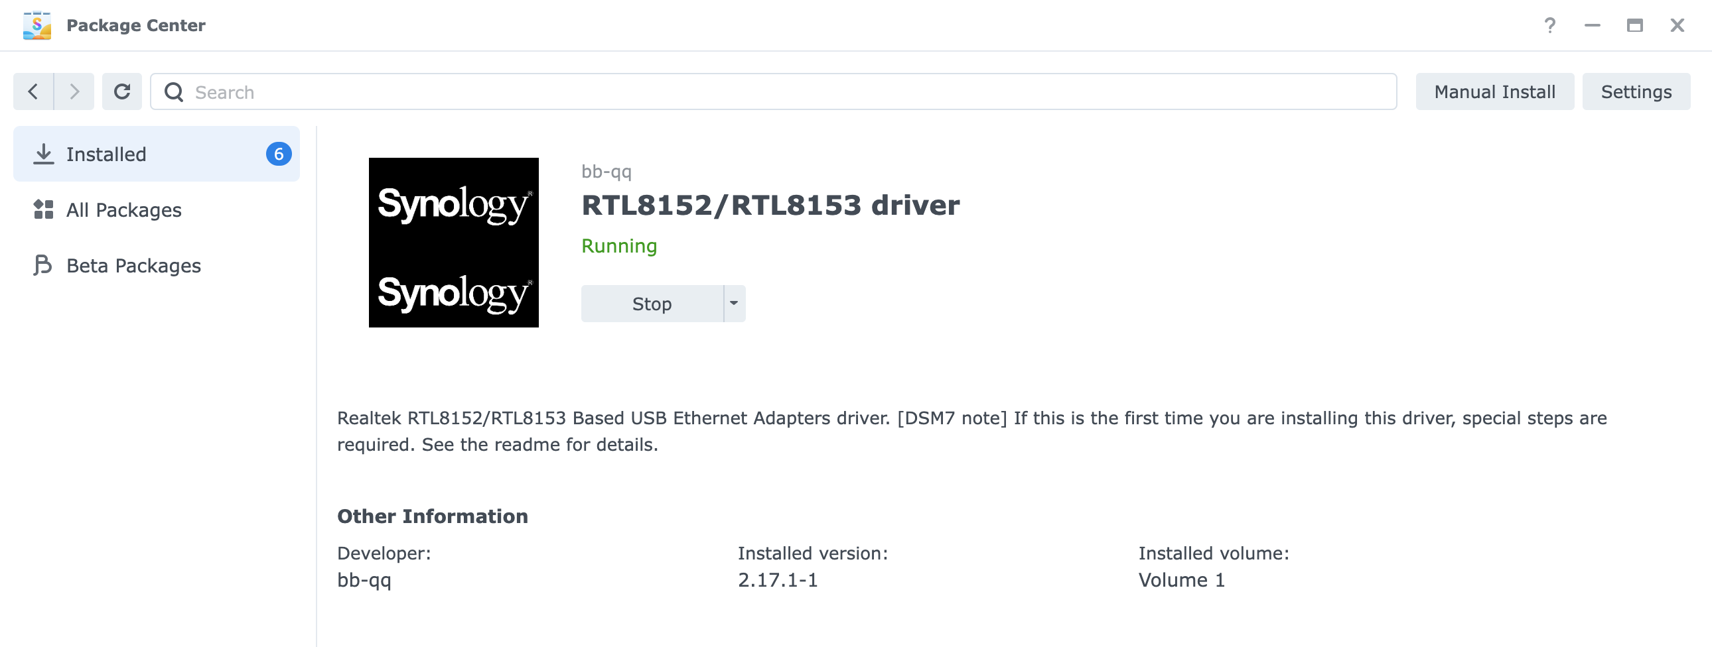Click the back navigation arrow
Image resolution: width=1712 pixels, height=647 pixels.
pyautogui.click(x=33, y=91)
